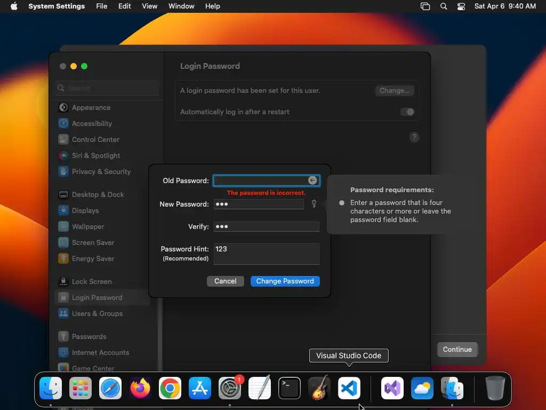
Task: Click Continue in the background window
Action: (457, 349)
